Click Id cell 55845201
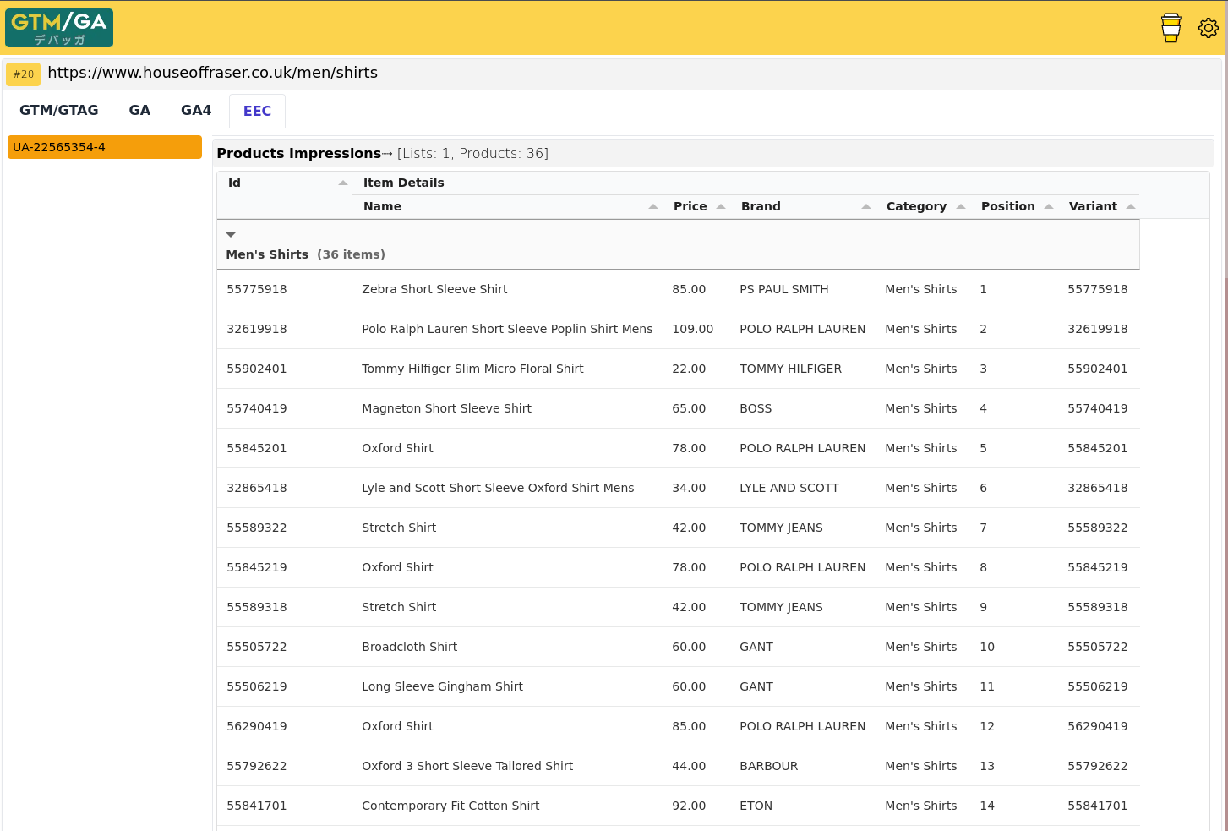Viewport: 1228px width, 831px height. 257,448
